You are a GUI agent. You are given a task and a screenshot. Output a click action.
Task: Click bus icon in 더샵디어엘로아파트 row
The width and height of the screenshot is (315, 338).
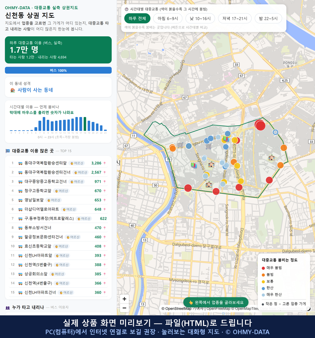(x=21, y=210)
